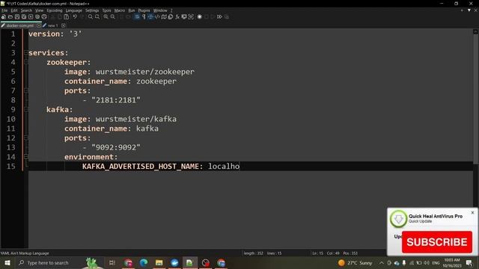Screen dimensions: 479x269
Task: Print the file using the Print icon
Action: pos(44,16)
